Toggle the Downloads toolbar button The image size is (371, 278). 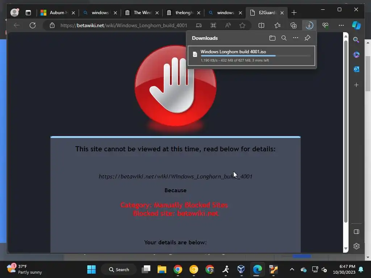pos(309,25)
